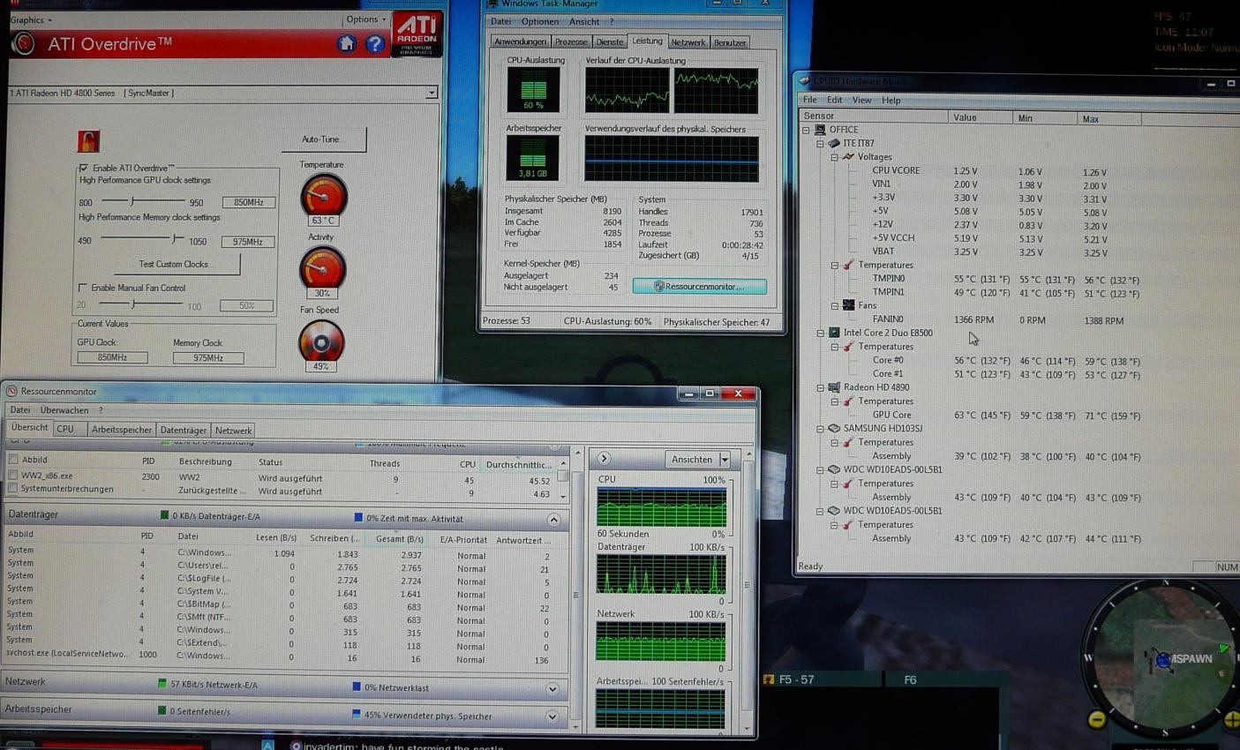Click minimap zoom-out minus icon

tap(1097, 720)
